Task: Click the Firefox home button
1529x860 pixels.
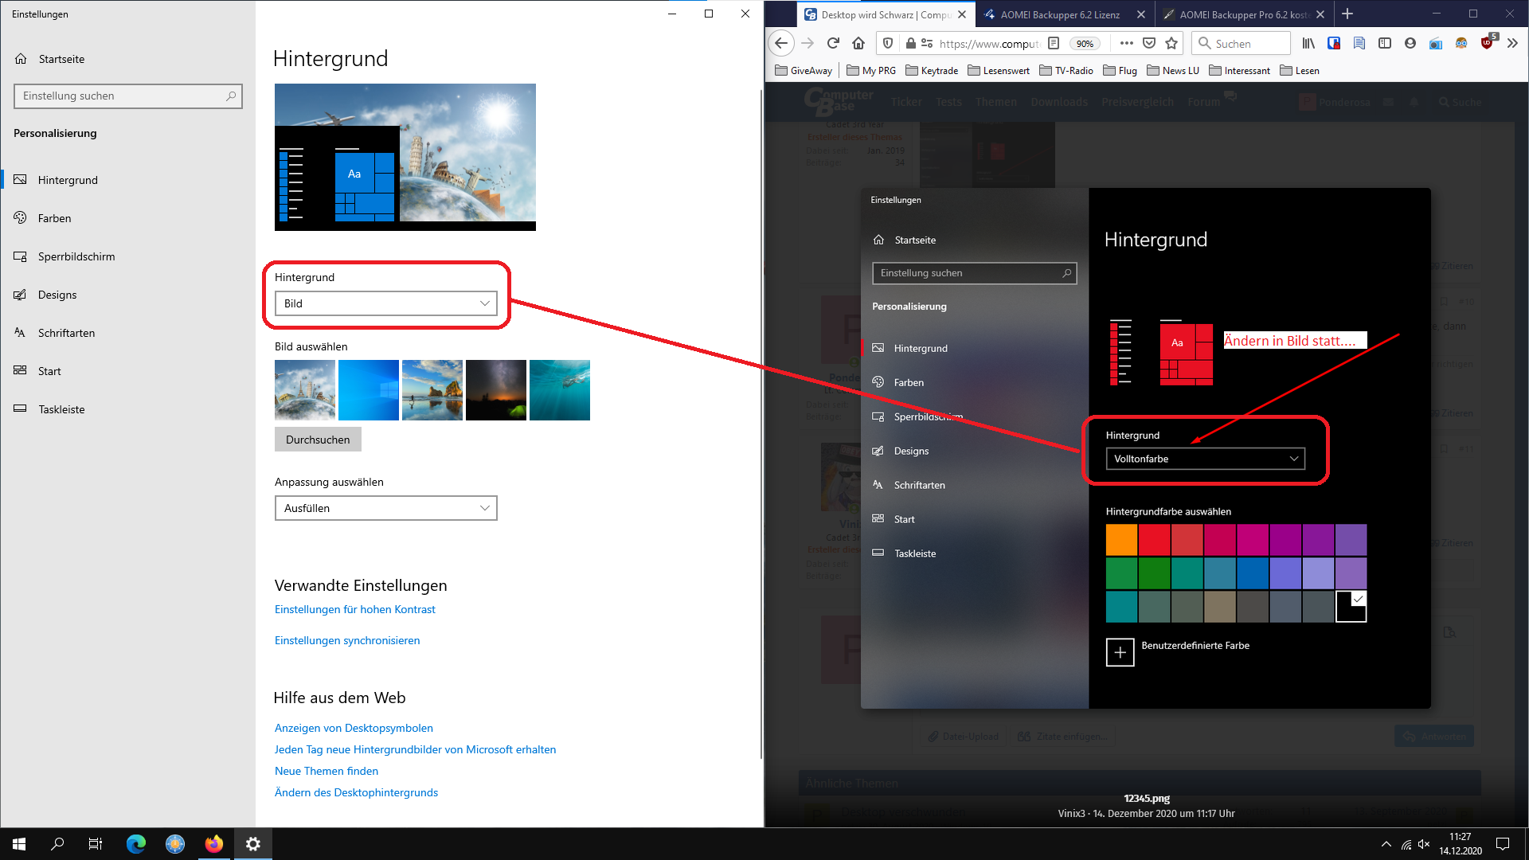Action: [x=858, y=43]
